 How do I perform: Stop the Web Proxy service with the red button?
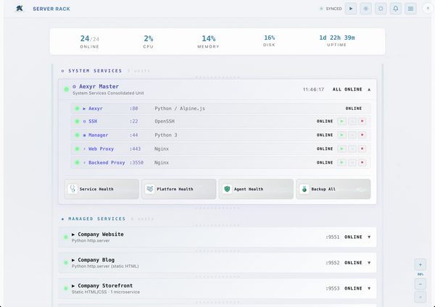362,148
